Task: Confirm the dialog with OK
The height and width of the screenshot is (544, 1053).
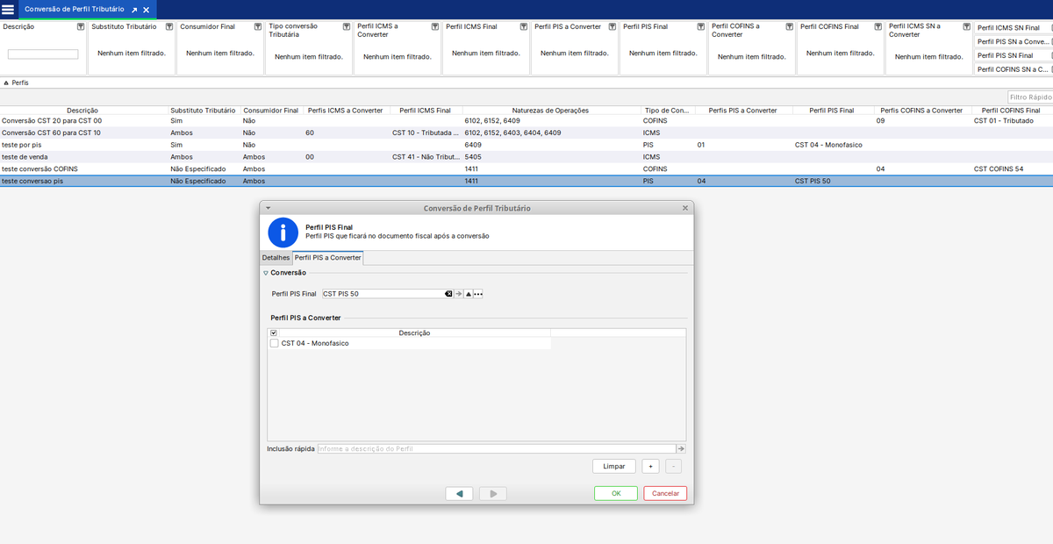Action: click(615, 493)
